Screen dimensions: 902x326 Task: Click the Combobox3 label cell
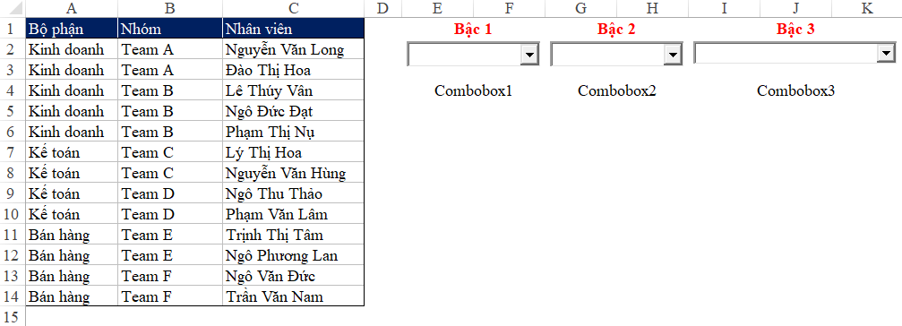(795, 90)
